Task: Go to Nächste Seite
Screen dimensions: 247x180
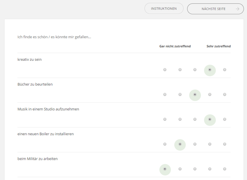Action: (x=215, y=9)
